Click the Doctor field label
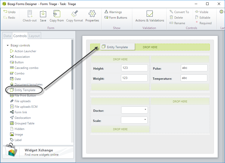Image resolution: width=225 pixels, height=163 pixels. click(x=99, y=111)
